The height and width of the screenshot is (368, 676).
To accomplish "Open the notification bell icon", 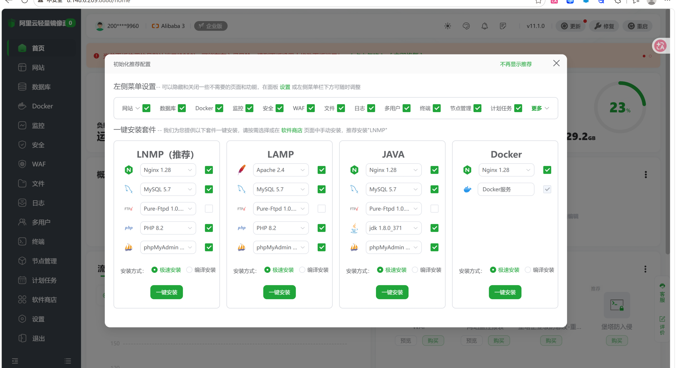I will pos(485,26).
